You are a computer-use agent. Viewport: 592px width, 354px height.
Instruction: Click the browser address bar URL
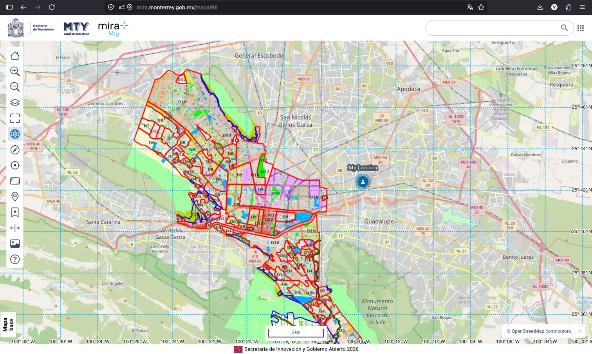[x=177, y=7]
